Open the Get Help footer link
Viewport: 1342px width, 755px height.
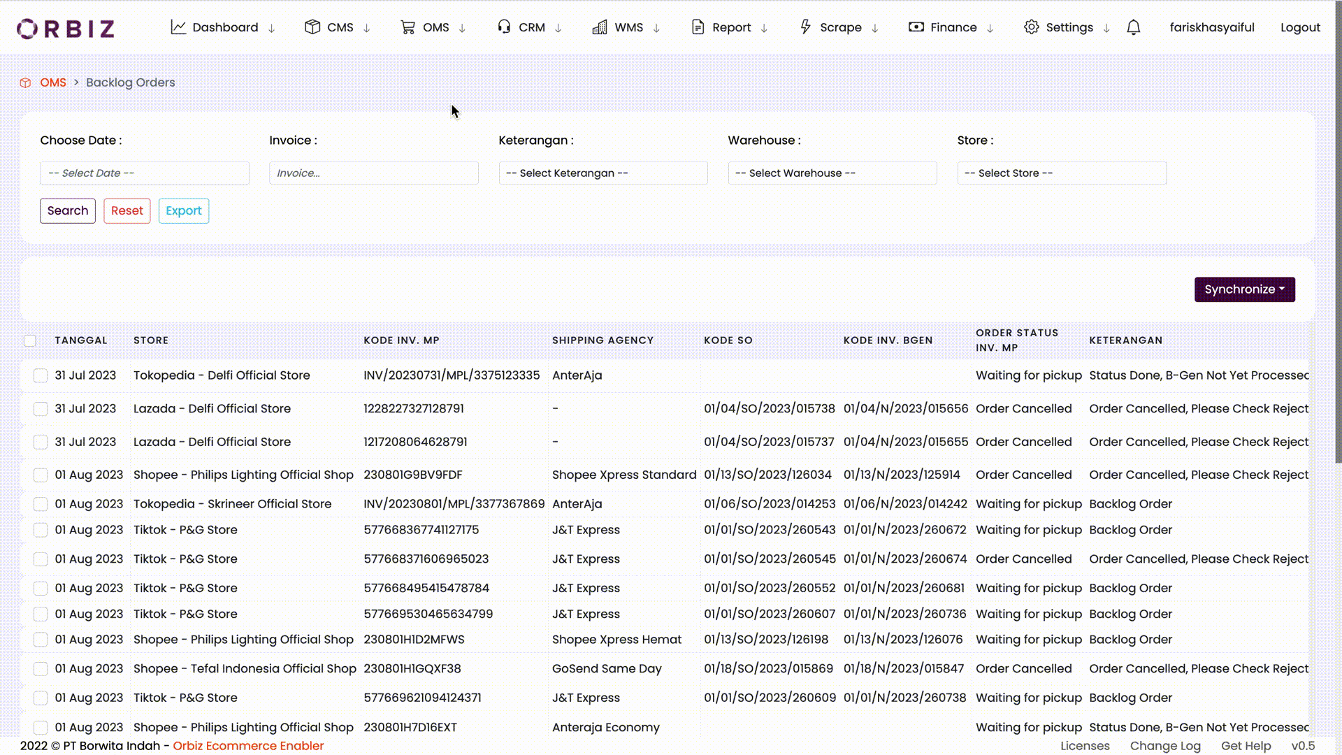tap(1246, 746)
